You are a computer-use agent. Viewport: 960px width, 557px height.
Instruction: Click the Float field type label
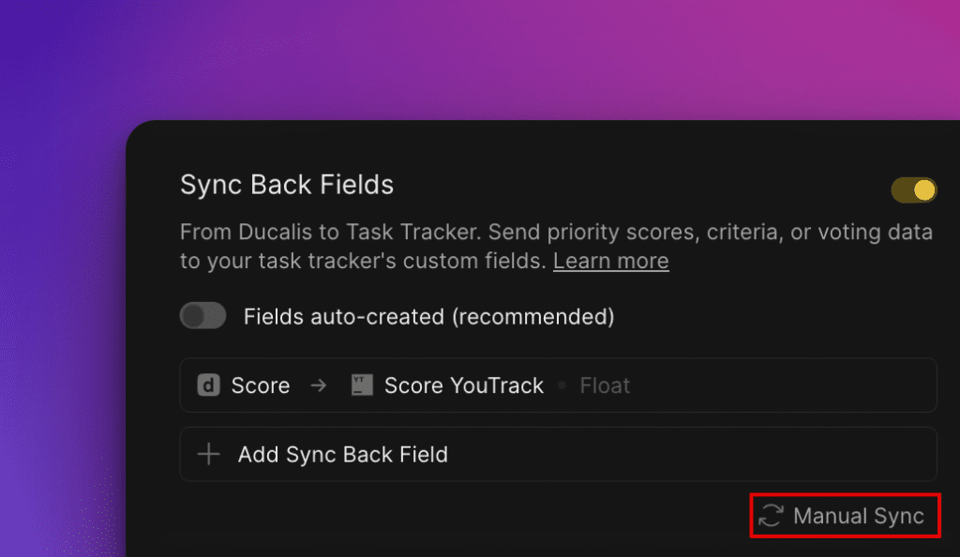[605, 385]
